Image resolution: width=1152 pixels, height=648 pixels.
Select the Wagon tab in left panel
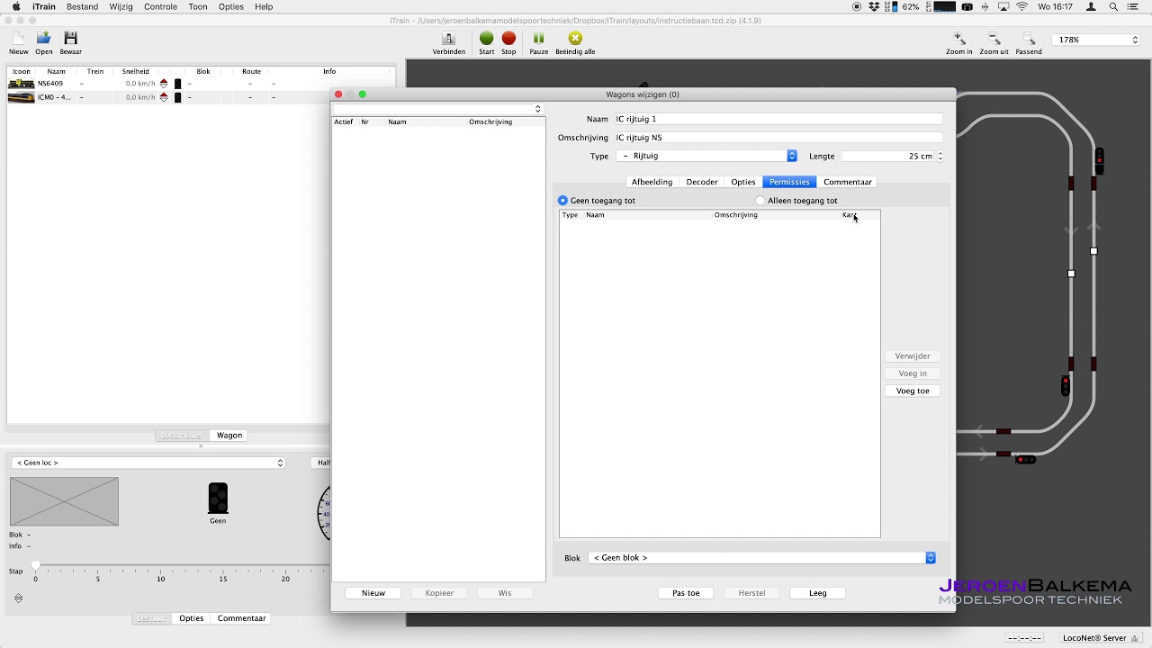pyautogui.click(x=229, y=436)
